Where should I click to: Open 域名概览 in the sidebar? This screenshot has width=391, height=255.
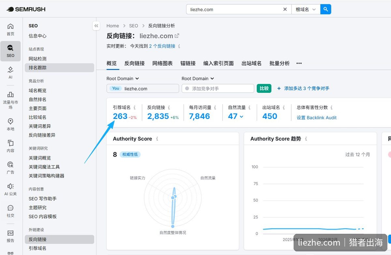[37, 91]
